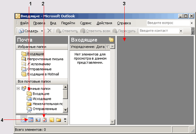The height and width of the screenshot is (134, 196).
Task: Open the Folder List navigation icon
Action: [x=58, y=120]
